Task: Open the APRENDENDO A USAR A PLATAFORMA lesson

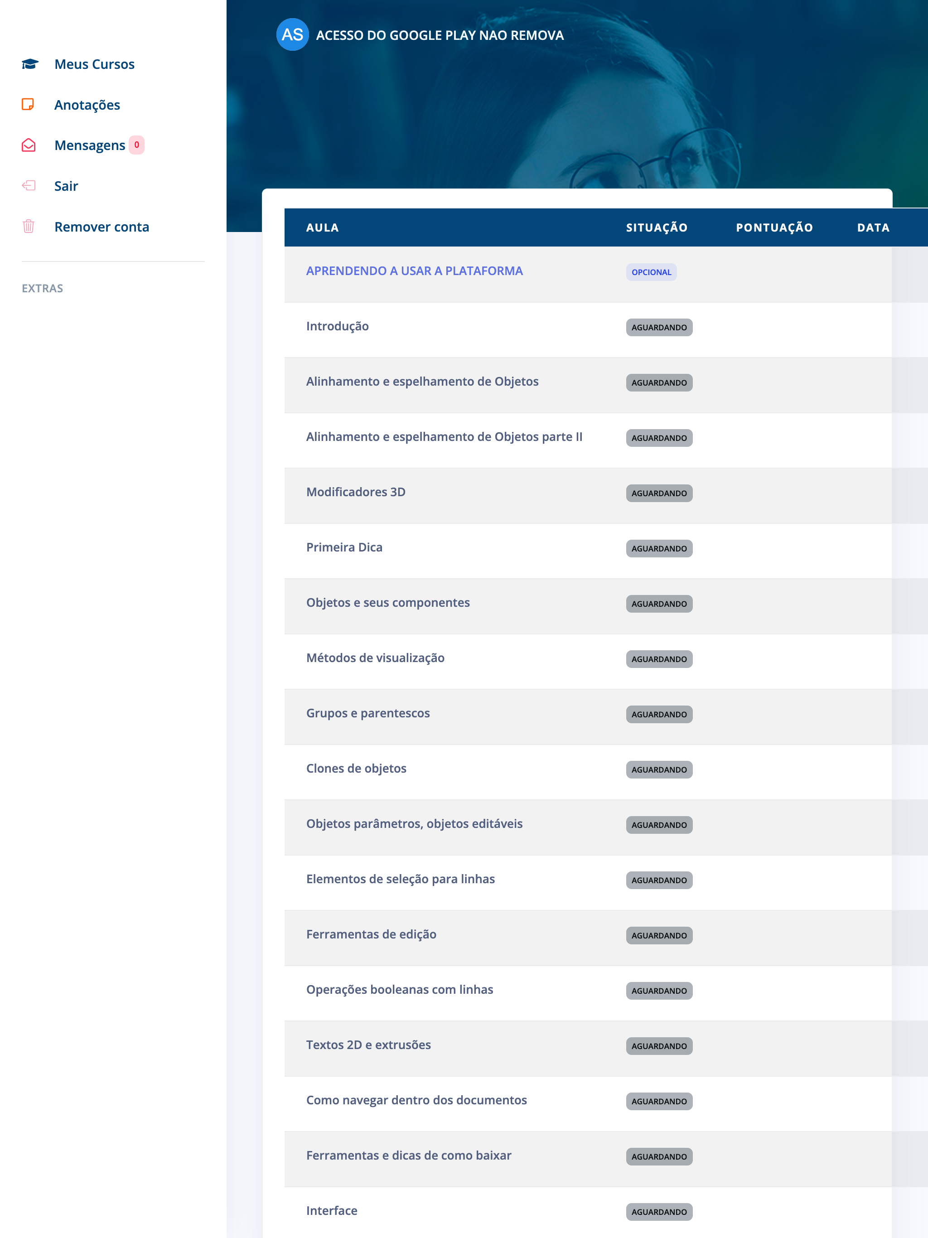Action: pos(414,271)
